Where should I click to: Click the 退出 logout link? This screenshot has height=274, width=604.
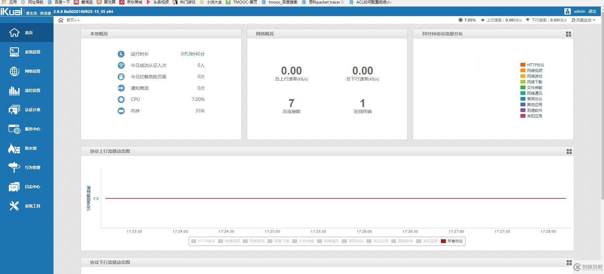(592, 11)
